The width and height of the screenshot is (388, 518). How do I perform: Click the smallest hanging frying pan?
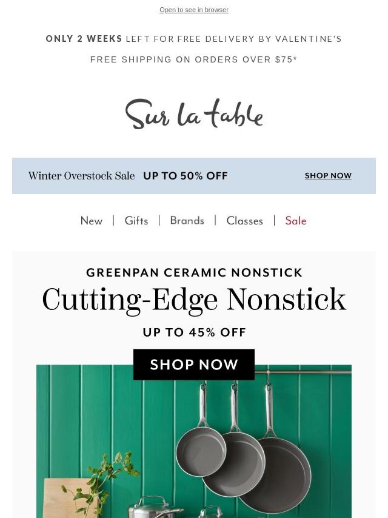click(201, 452)
